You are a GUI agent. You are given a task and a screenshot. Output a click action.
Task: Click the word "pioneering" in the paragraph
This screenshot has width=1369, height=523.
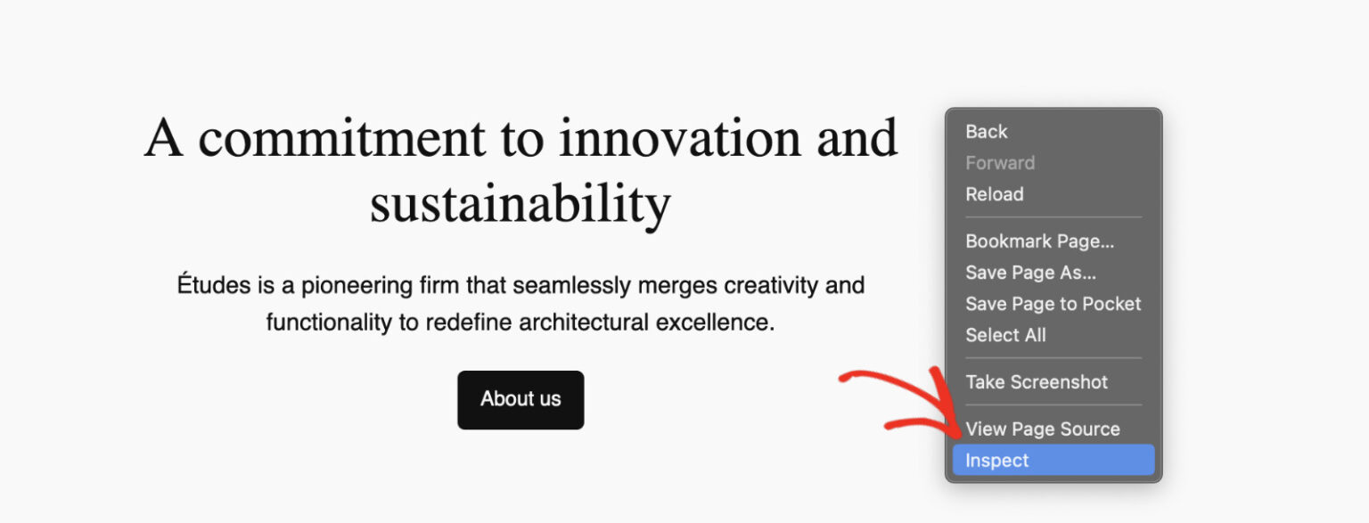[x=353, y=286]
